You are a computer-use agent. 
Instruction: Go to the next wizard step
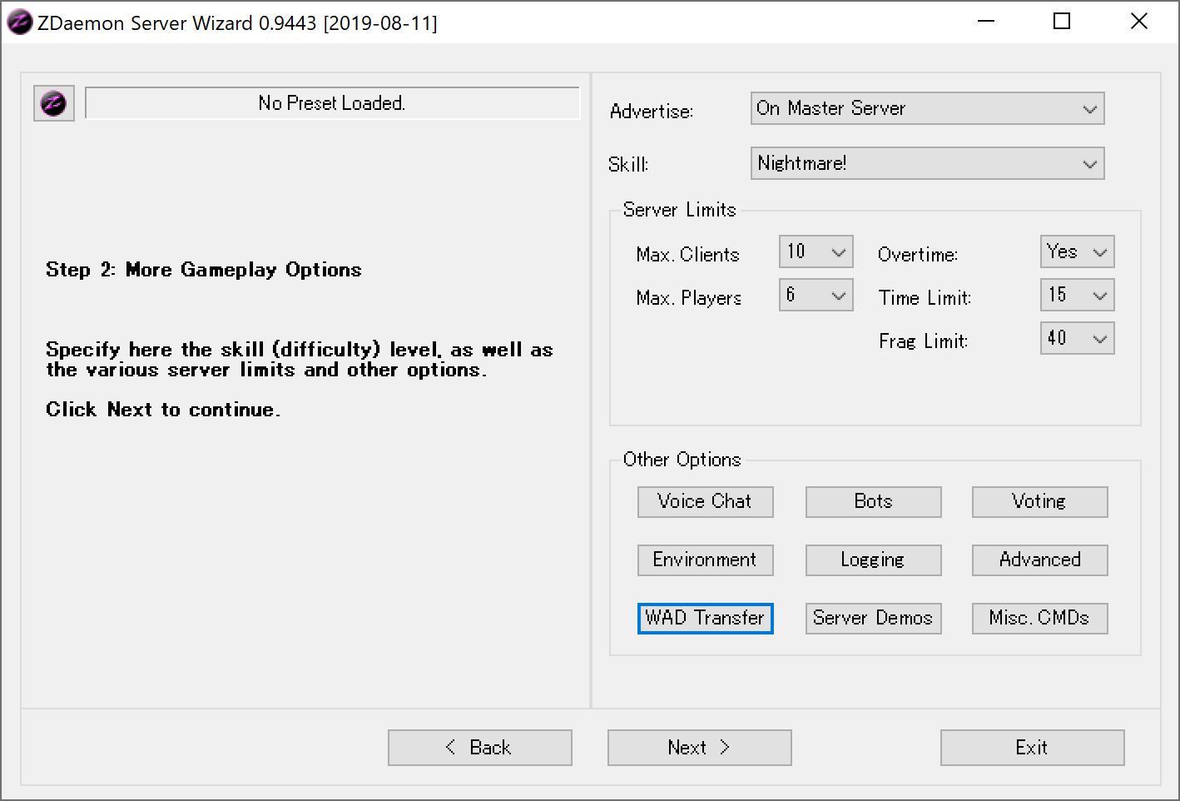(x=699, y=748)
